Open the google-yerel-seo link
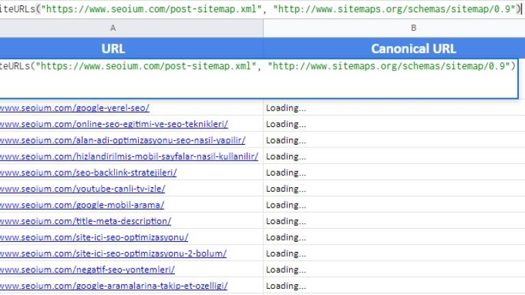This screenshot has height=295, width=525. pos(75,108)
